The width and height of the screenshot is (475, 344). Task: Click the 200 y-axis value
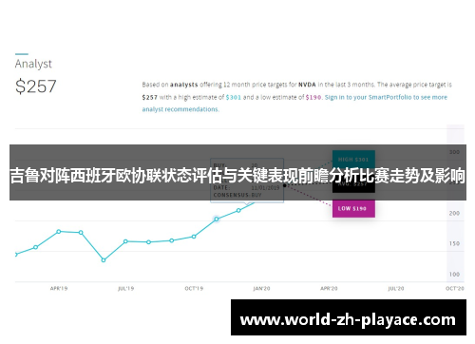click(454, 213)
